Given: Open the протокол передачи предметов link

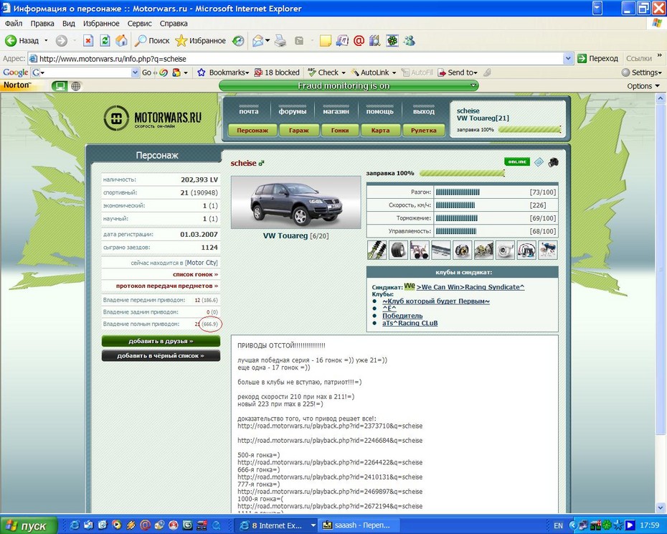Looking at the screenshot, I should click(167, 286).
